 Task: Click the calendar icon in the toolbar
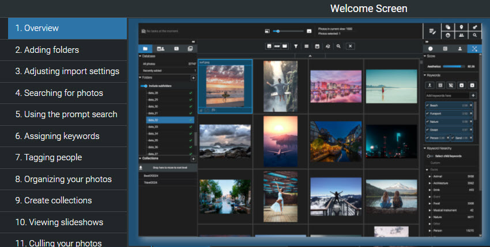pyautogui.click(x=317, y=46)
